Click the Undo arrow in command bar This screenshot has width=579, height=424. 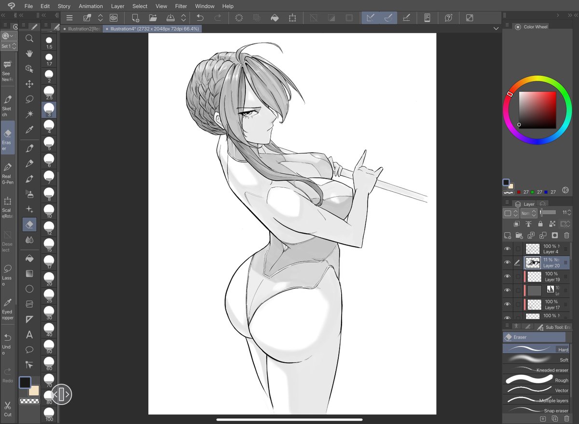click(x=200, y=18)
